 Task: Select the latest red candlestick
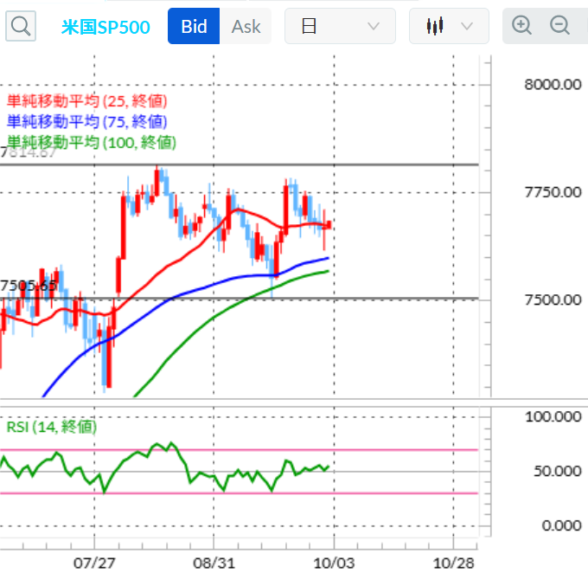point(329,225)
